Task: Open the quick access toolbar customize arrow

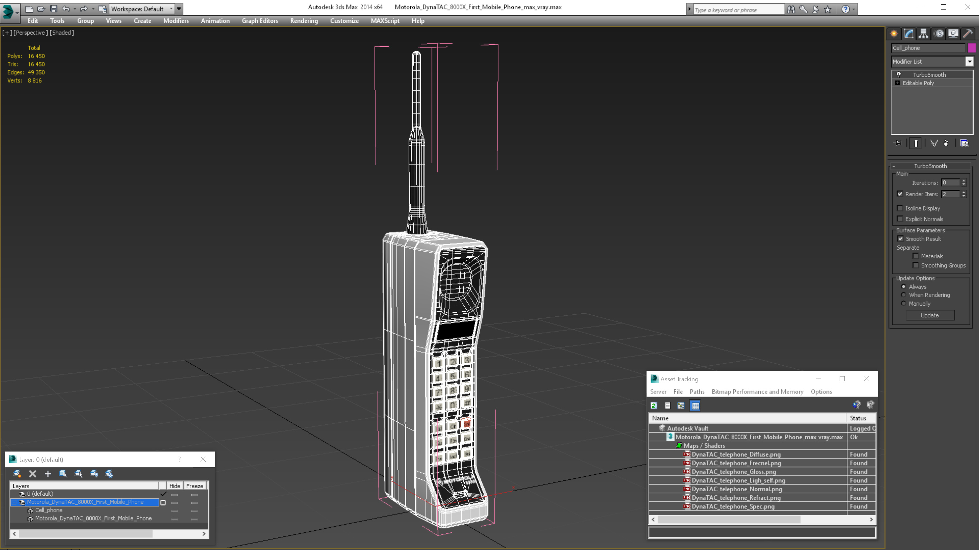Action: pos(178,9)
